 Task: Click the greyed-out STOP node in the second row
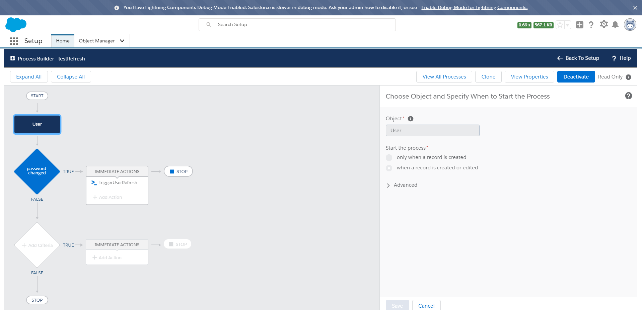click(177, 244)
